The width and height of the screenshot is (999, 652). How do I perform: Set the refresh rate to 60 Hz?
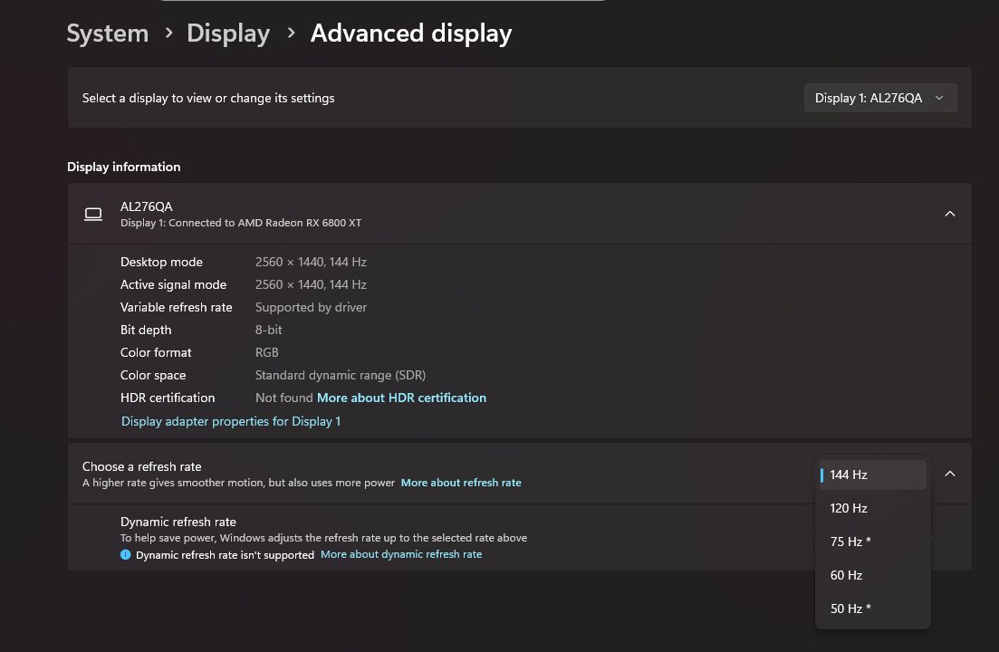[x=872, y=575]
